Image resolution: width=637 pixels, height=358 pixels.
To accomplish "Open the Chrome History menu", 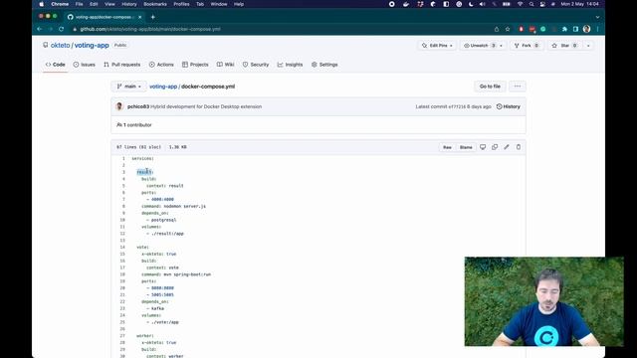I will [x=129, y=4].
